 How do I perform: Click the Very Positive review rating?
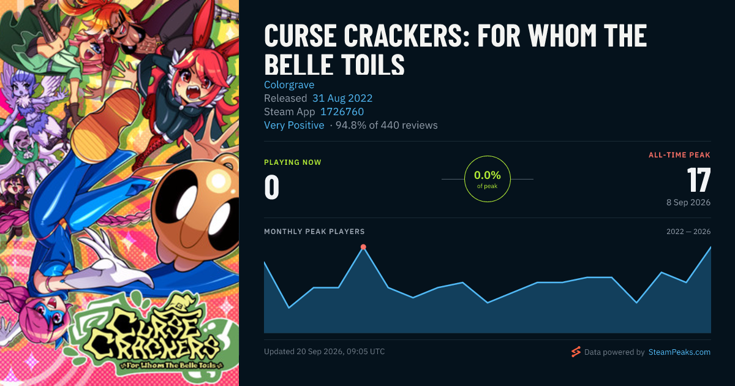click(294, 125)
